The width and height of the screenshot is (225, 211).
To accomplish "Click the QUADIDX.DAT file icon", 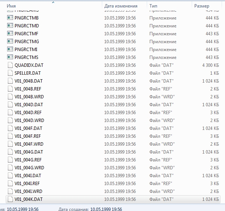I will (x=10, y=65).
